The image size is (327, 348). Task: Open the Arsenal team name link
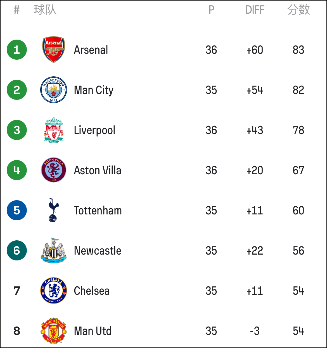91,50
